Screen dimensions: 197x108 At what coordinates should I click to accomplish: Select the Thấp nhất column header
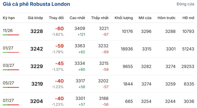[100, 18]
